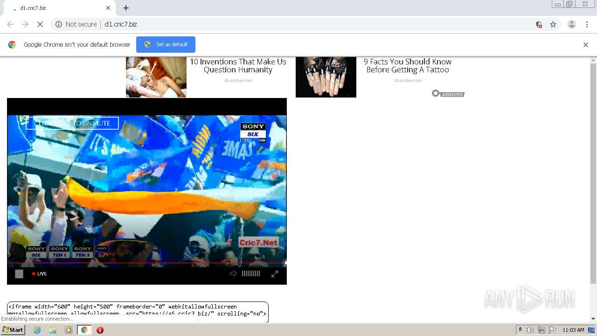This screenshot has width=597, height=336.
Task: Stop the live video playback
Action: coord(19,274)
